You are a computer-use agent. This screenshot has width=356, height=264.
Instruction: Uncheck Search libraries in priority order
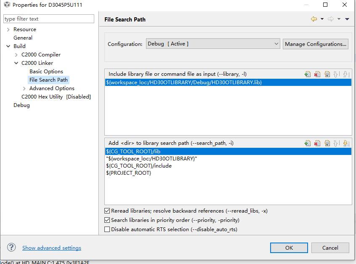tap(107, 220)
